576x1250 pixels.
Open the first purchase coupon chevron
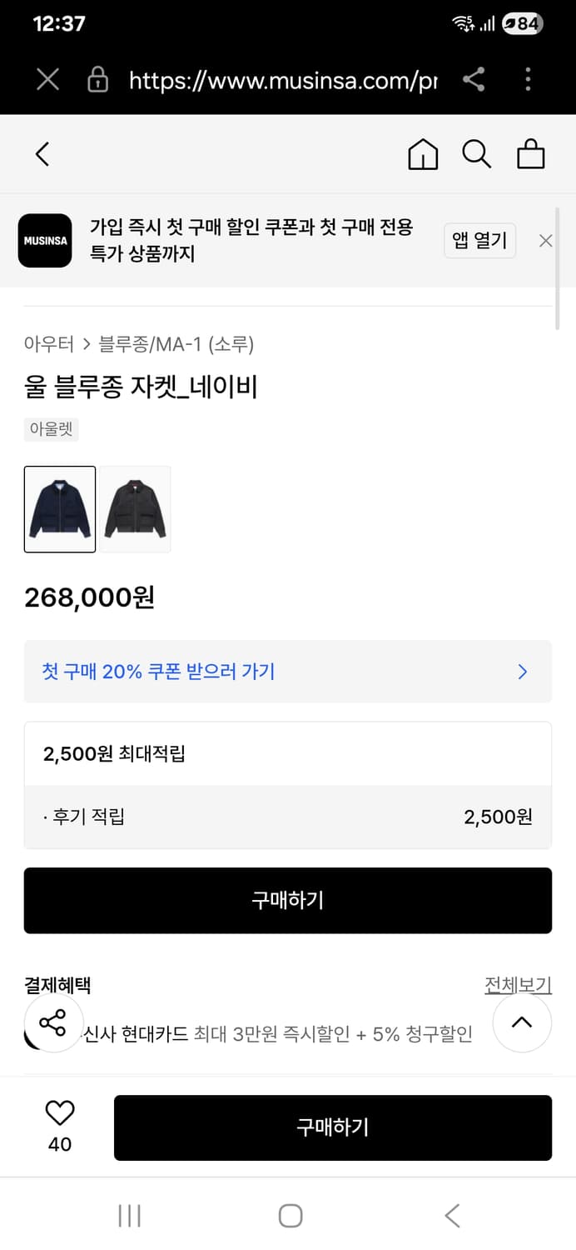pyautogui.click(x=523, y=672)
